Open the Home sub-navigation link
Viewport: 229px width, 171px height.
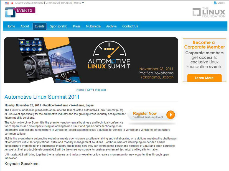80,90
